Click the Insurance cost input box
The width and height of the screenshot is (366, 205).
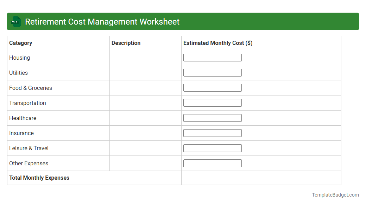click(x=212, y=133)
